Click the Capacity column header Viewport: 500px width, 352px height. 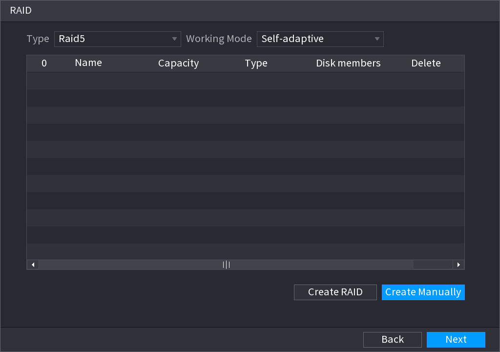click(x=178, y=63)
